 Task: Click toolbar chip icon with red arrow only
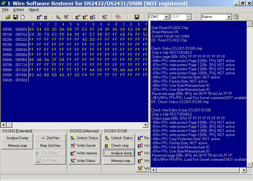78,17
